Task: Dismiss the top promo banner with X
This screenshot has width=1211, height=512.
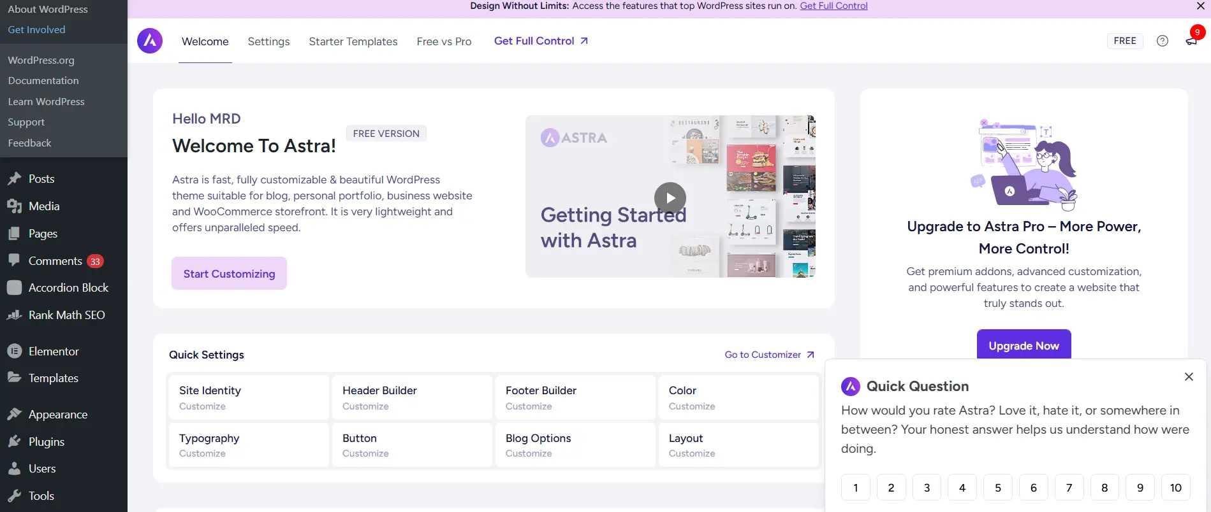Action: coord(1201,6)
